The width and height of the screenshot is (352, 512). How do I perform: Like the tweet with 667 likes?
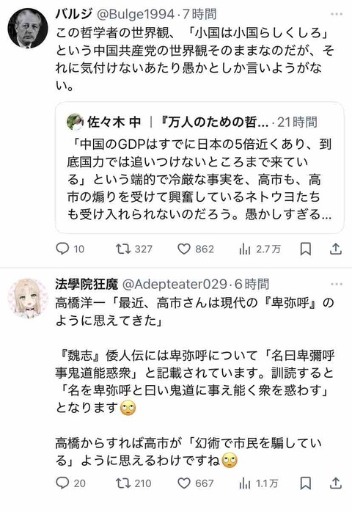point(196,483)
